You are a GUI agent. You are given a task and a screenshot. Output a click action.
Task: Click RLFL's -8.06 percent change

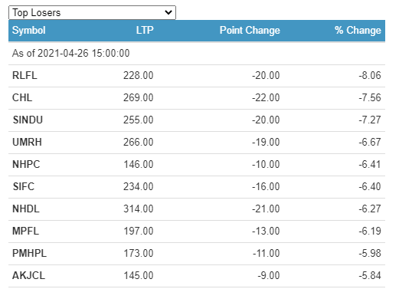coord(370,76)
